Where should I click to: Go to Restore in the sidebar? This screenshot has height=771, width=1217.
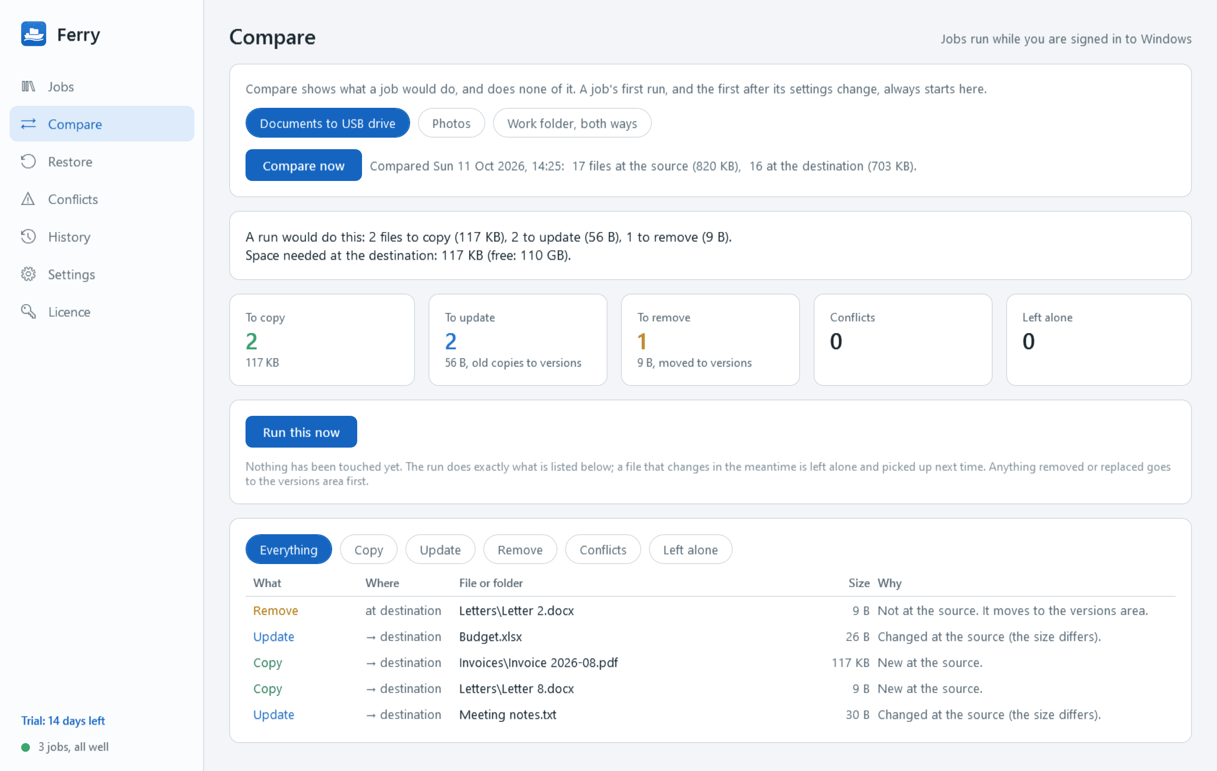tap(102, 162)
